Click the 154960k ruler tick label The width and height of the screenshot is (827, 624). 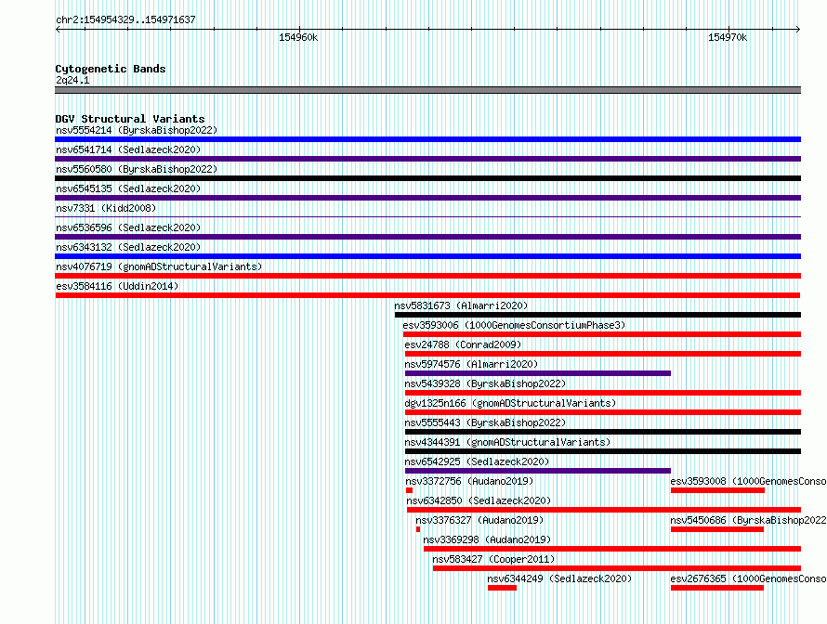coord(298,37)
